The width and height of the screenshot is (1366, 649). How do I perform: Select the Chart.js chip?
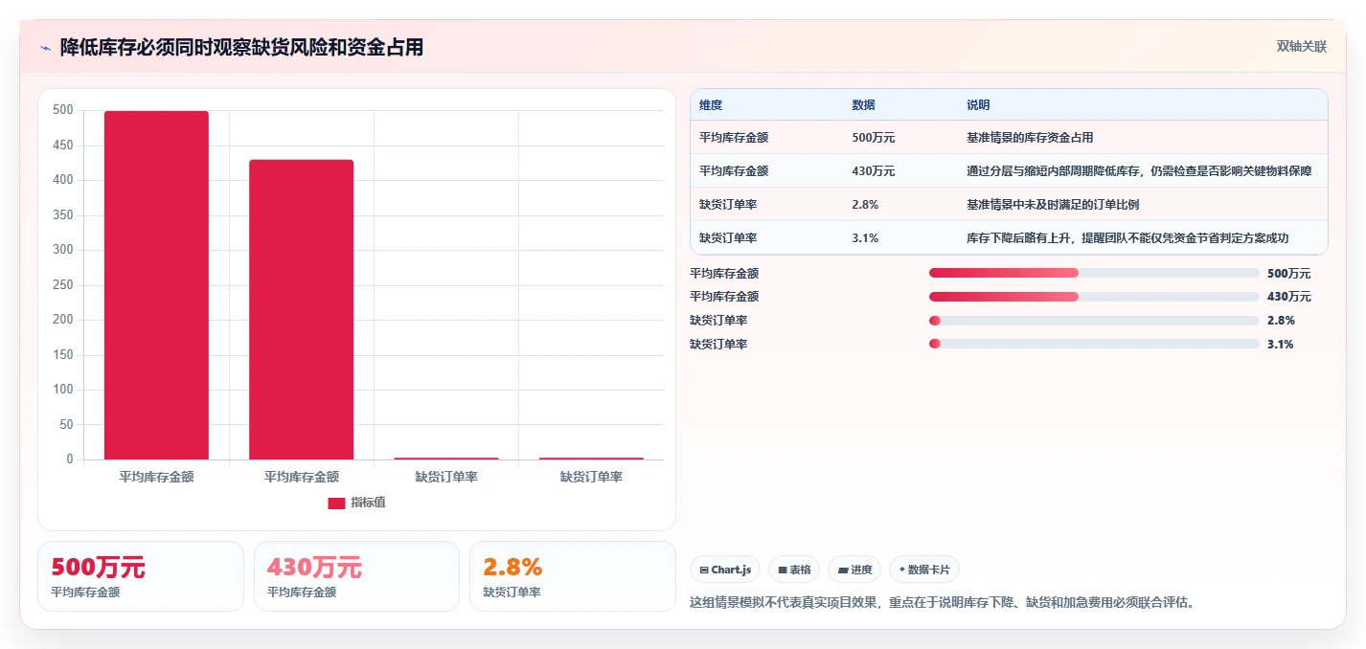tap(725, 570)
